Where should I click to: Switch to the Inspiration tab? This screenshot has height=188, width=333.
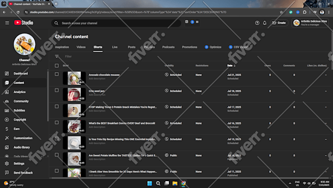pyautogui.click(x=62, y=47)
